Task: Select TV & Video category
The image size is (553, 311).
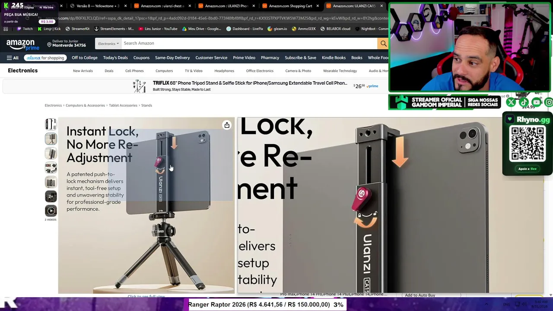Action: [194, 71]
